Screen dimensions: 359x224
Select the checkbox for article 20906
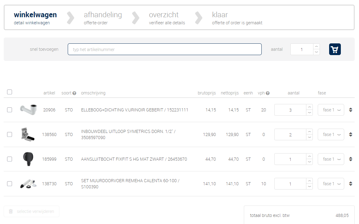pos(10,110)
